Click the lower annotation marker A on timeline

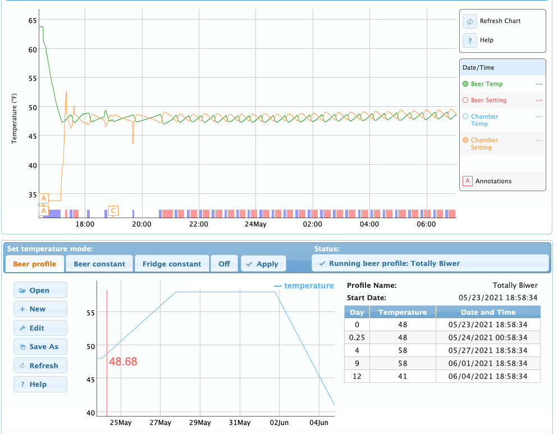click(44, 211)
